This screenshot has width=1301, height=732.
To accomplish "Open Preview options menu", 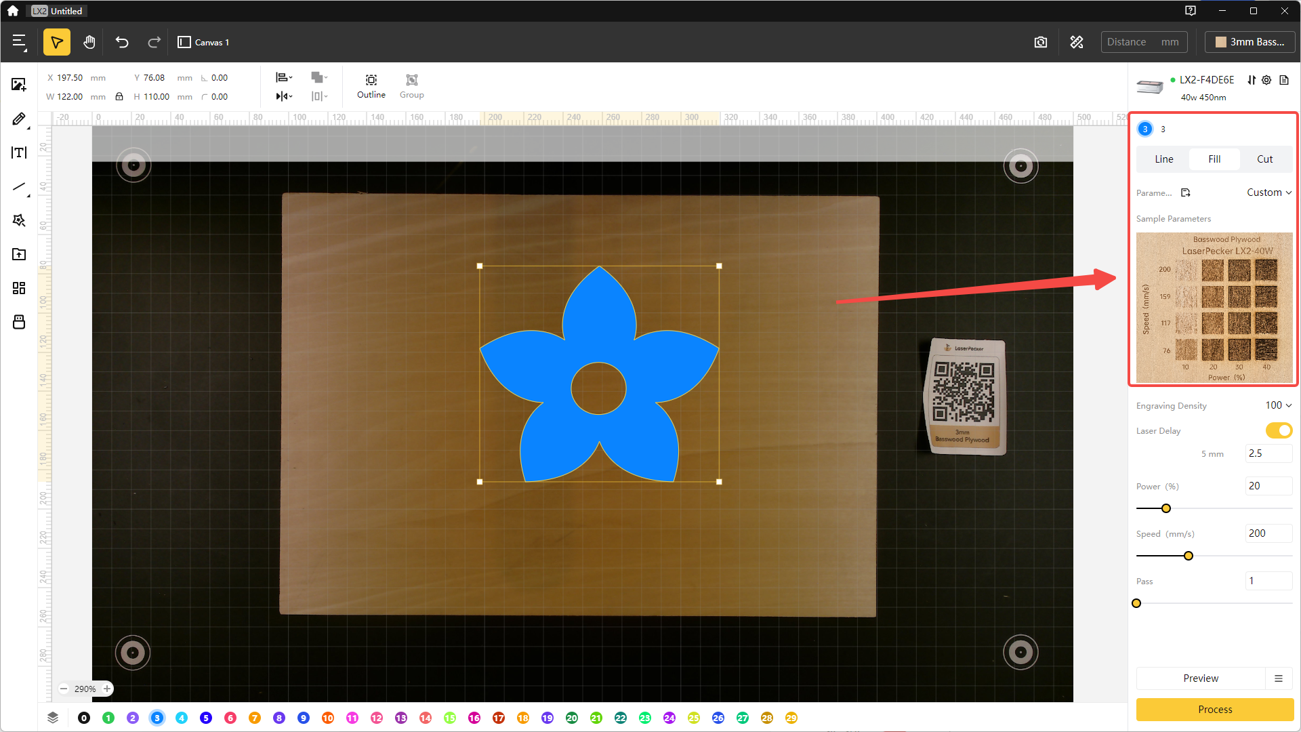I will pyautogui.click(x=1279, y=678).
